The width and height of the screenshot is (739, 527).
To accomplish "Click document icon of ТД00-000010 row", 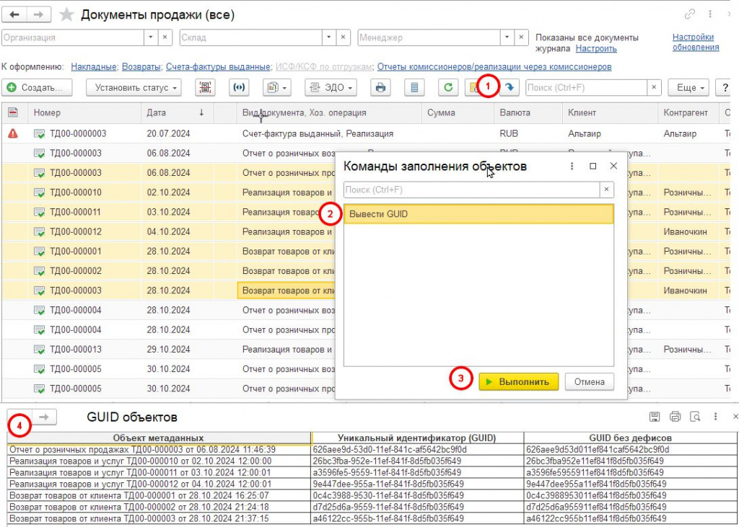I will [40, 192].
